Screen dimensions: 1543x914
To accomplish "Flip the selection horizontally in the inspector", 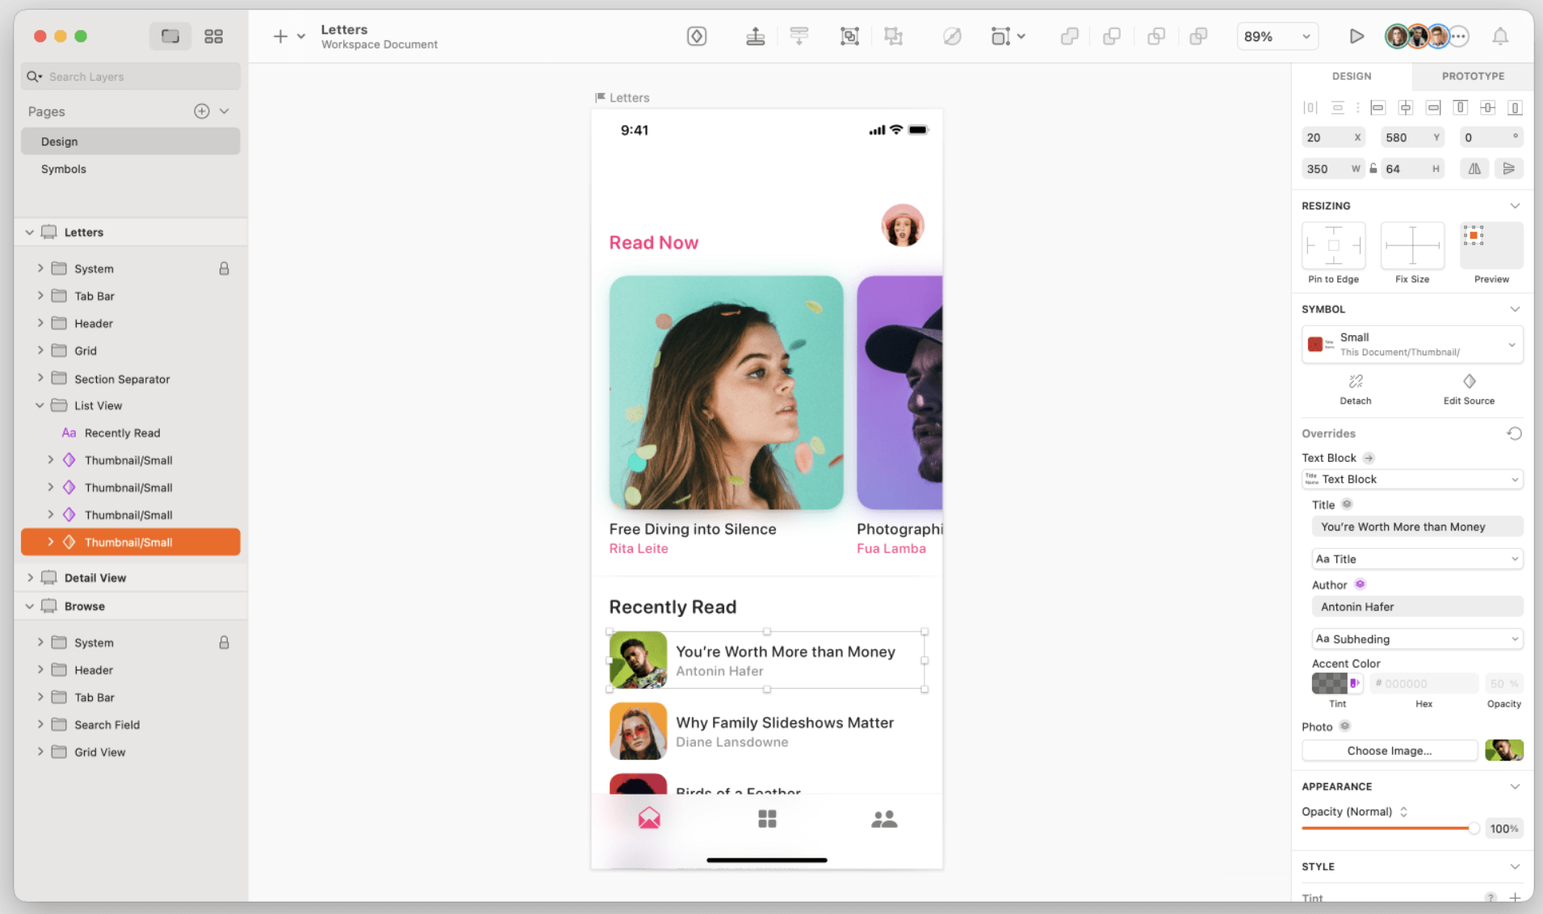I will click(1475, 168).
